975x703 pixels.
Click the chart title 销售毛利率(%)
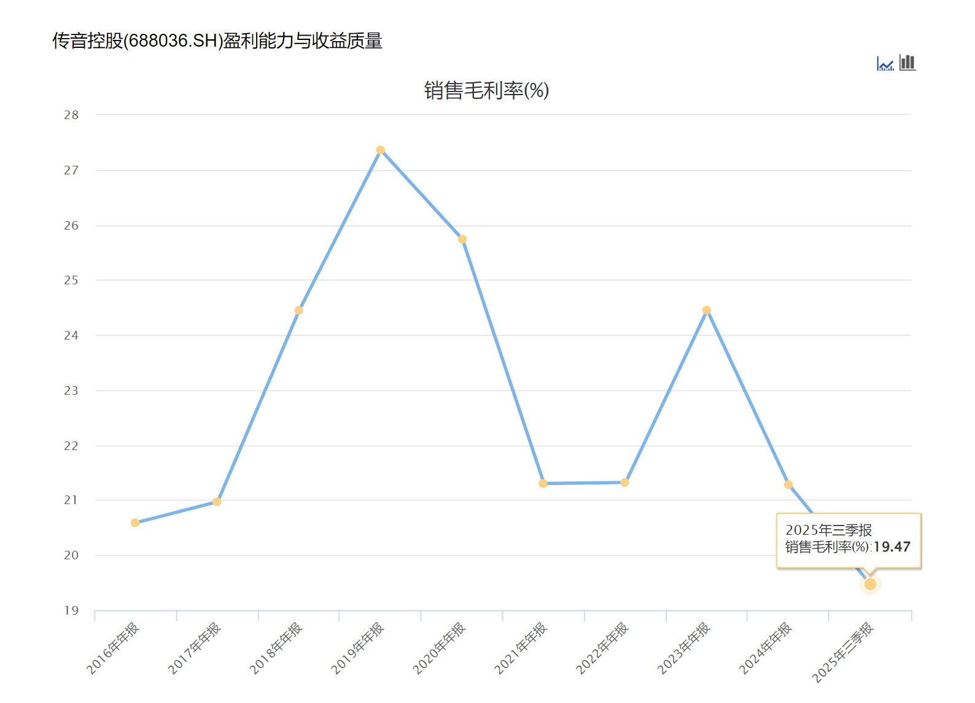(x=486, y=91)
